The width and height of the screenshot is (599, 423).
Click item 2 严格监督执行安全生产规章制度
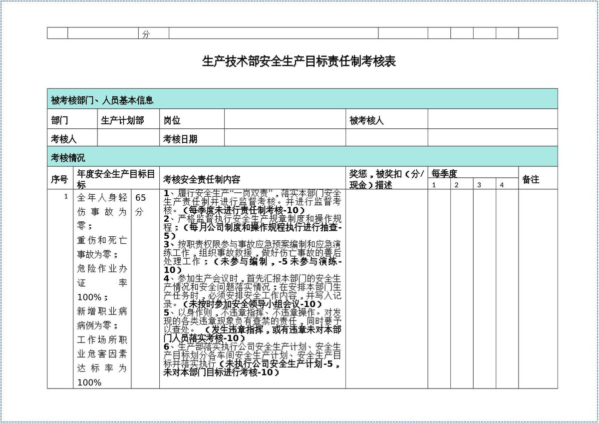coord(253,223)
